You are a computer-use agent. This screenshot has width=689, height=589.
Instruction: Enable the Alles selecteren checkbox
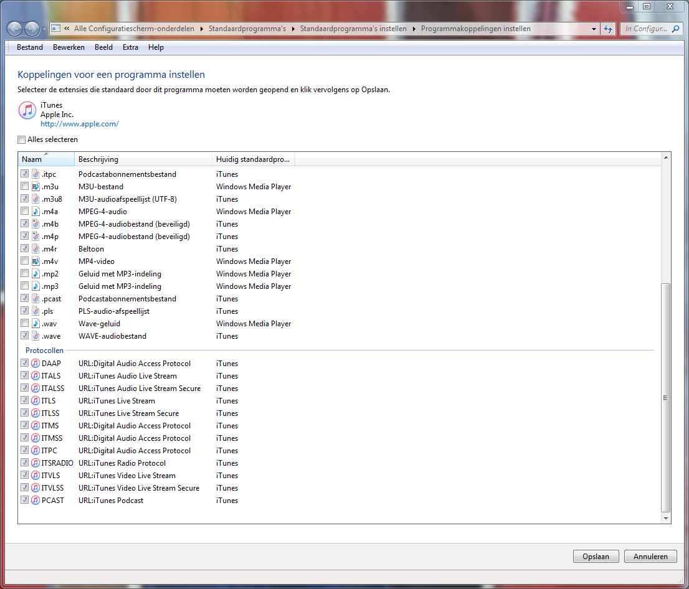[x=22, y=139]
